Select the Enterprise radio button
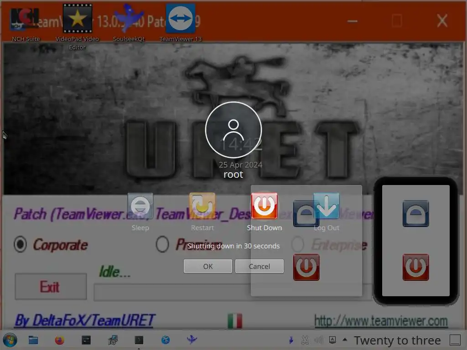Viewport: 467px width, 350px height. [x=298, y=244]
